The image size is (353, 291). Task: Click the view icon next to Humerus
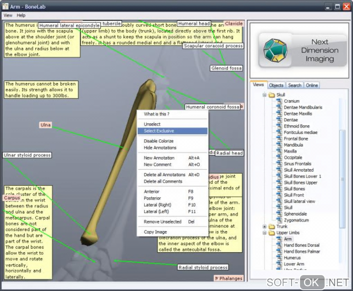[x=279, y=258]
